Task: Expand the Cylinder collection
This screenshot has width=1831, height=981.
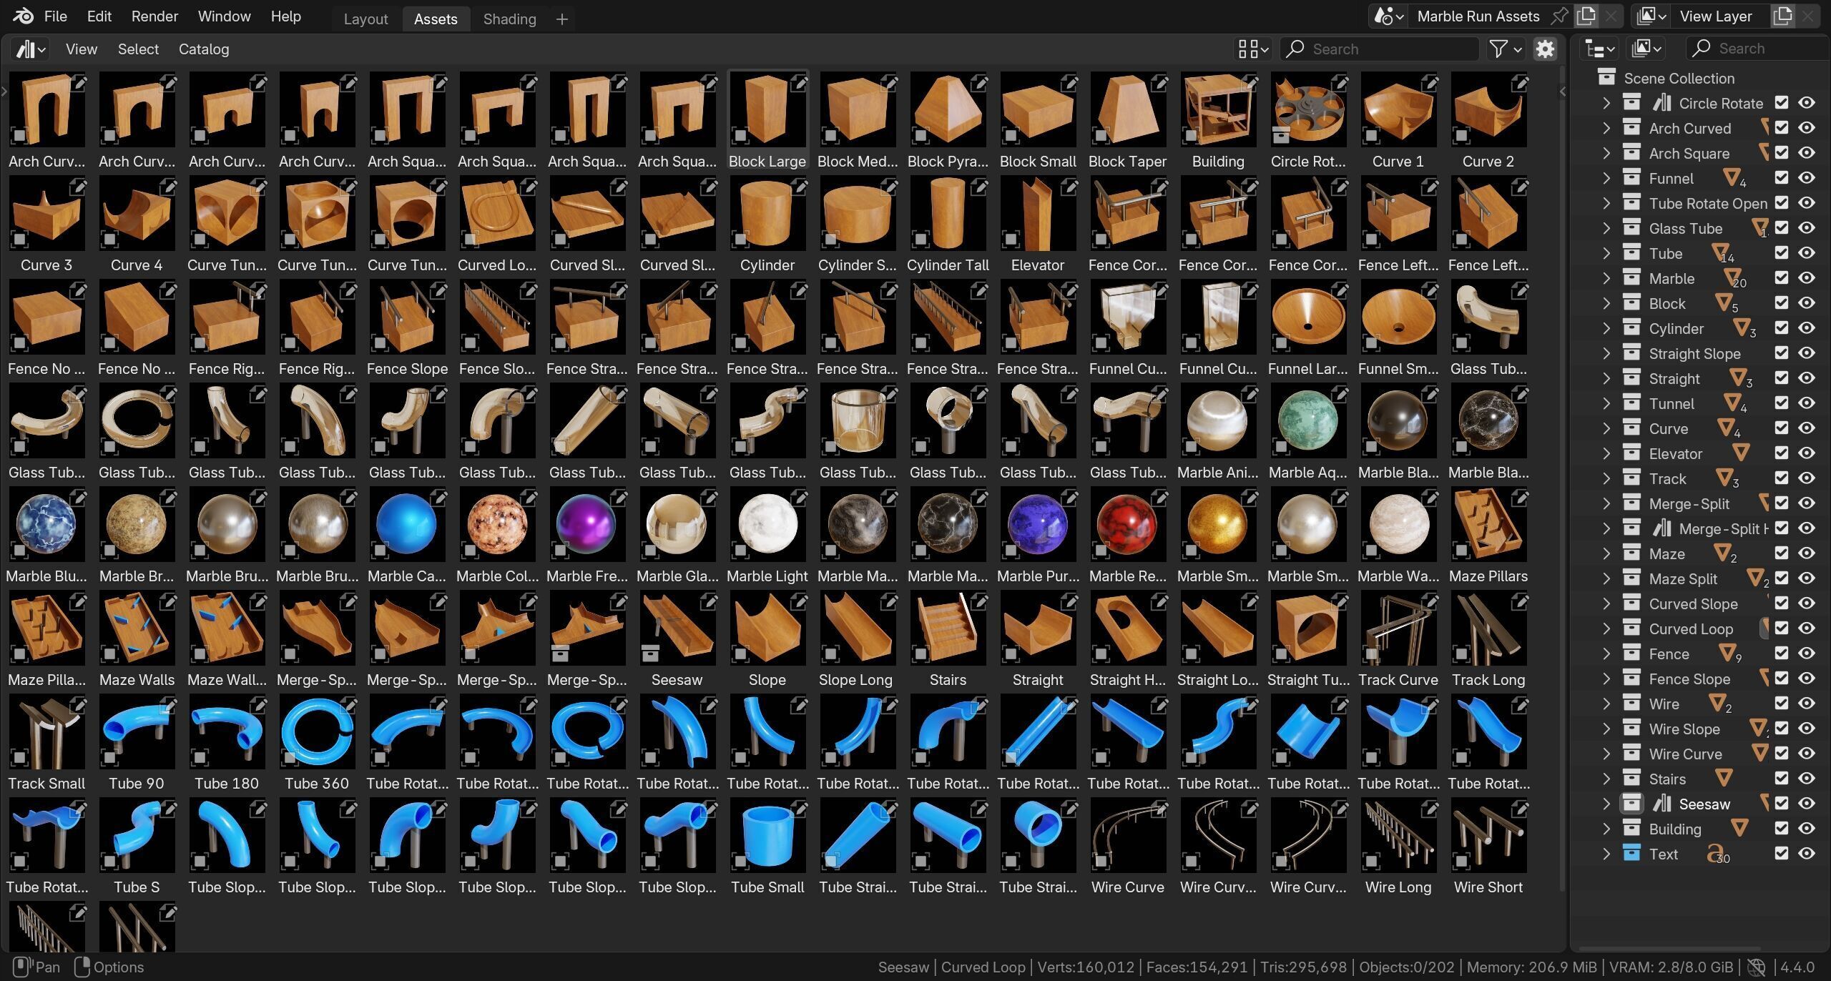Action: [1606, 328]
